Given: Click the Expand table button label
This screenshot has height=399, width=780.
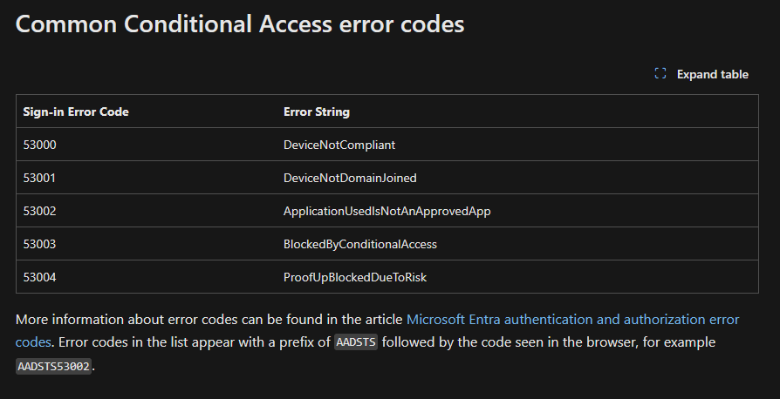Looking at the screenshot, I should (712, 74).
